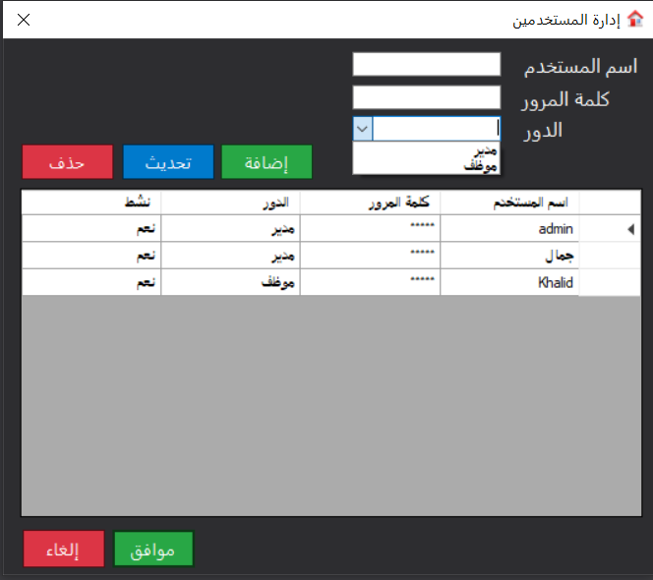Click the نعم active cell in admin row
Viewport: 653px width, 580px height.
(91, 229)
